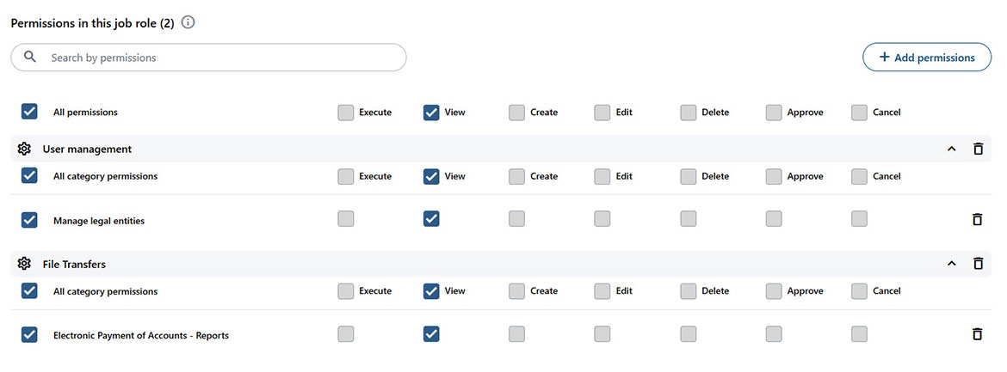Enable Execute for all permissions

coord(346,113)
